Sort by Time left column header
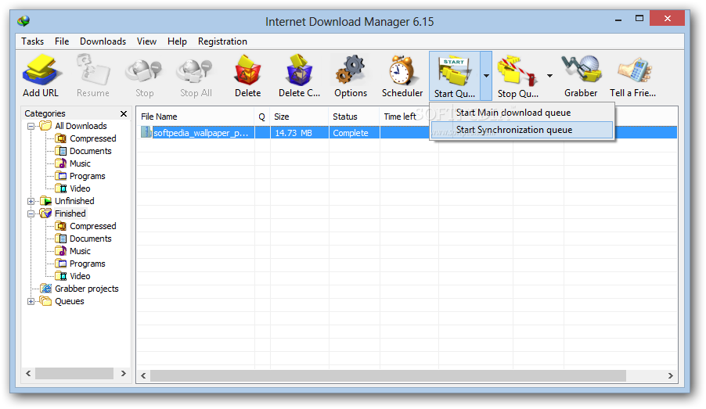The image size is (706, 409). (405, 117)
